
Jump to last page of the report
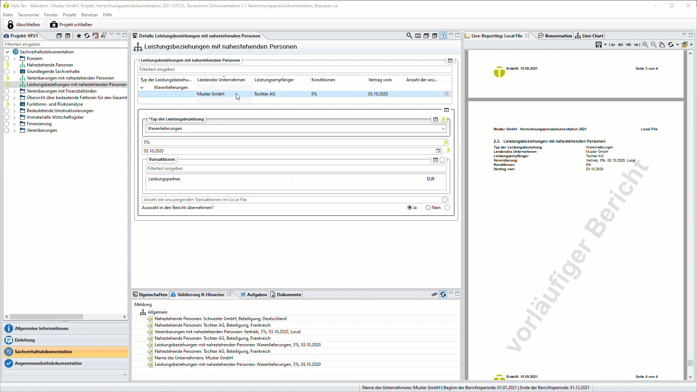(637, 45)
